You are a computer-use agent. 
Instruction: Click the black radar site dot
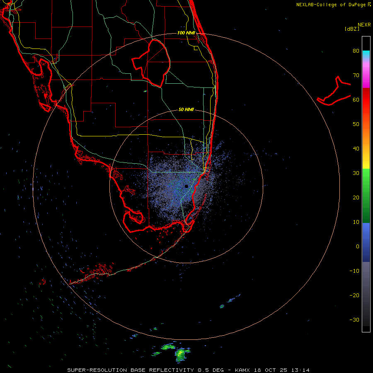186,186
